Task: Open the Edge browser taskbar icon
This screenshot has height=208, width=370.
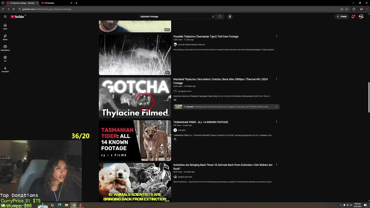Action: 60,205
